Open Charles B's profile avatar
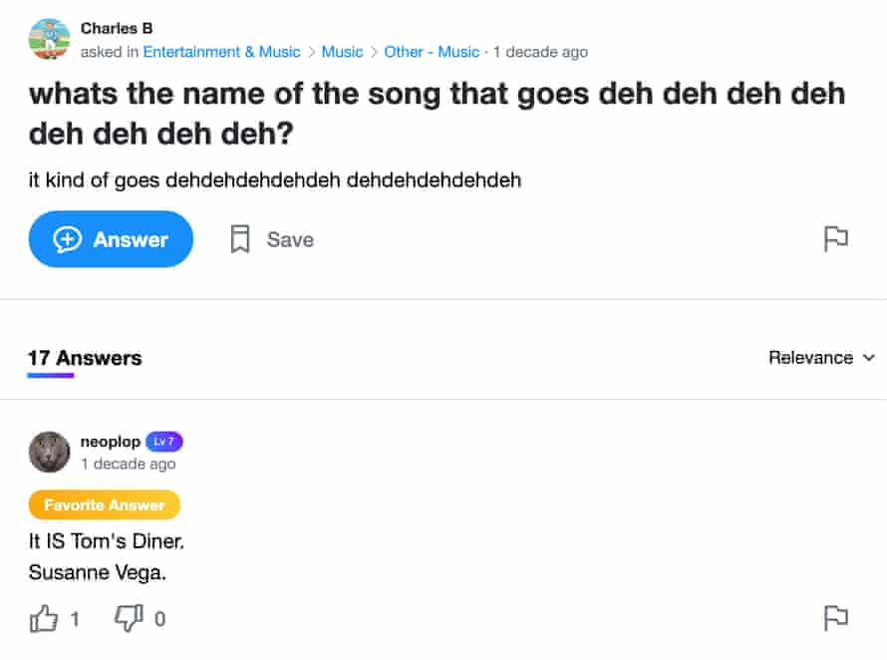This screenshot has width=887, height=660. click(x=49, y=39)
